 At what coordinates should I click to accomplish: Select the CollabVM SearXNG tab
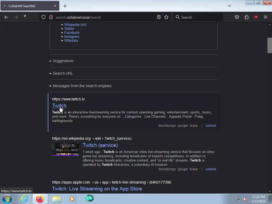[30, 6]
